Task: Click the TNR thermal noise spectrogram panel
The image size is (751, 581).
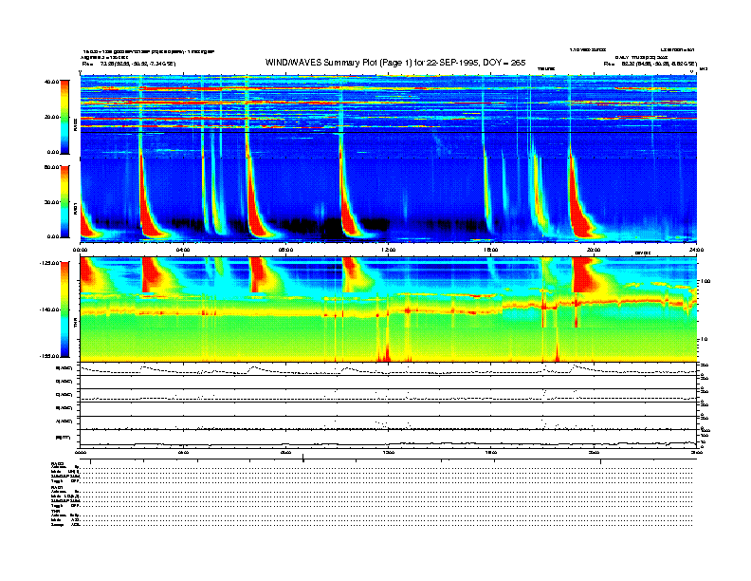Action: pyautogui.click(x=389, y=309)
